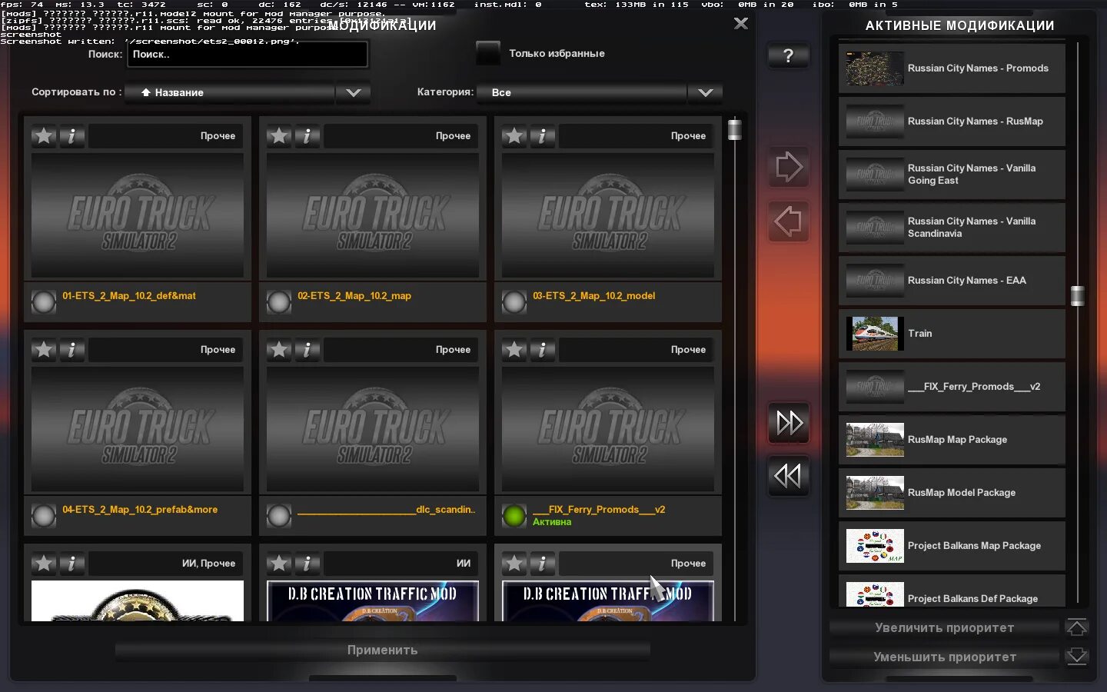Favorite the dlc_scandin.. mod star
The width and height of the screenshot is (1107, 692).
[279, 350]
